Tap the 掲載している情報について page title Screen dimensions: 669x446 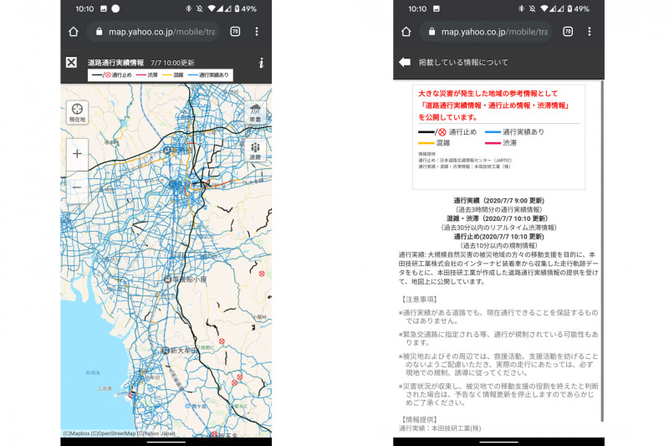click(463, 62)
